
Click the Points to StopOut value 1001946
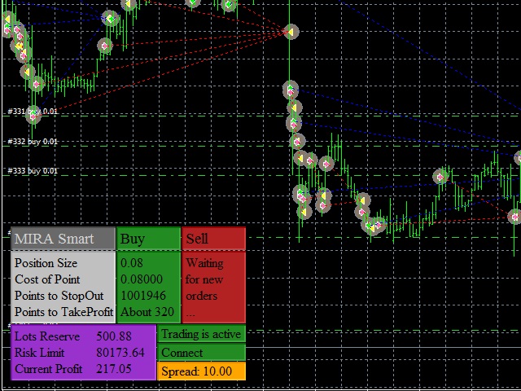[143, 296]
